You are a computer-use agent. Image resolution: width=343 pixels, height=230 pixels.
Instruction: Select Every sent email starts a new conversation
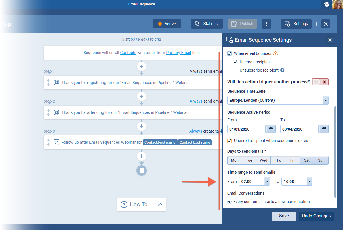tap(229, 202)
